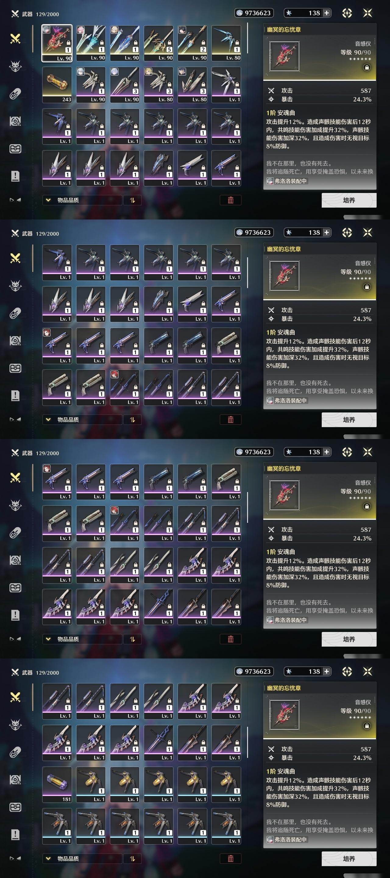
Task: Switch to crossed-swords weapons tab beside 181 tube grid
Action: (x=15, y=697)
